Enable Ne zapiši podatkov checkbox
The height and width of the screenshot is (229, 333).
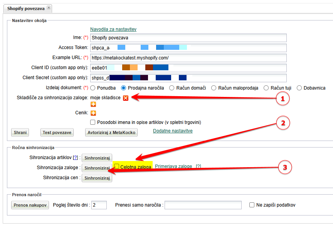252,205
